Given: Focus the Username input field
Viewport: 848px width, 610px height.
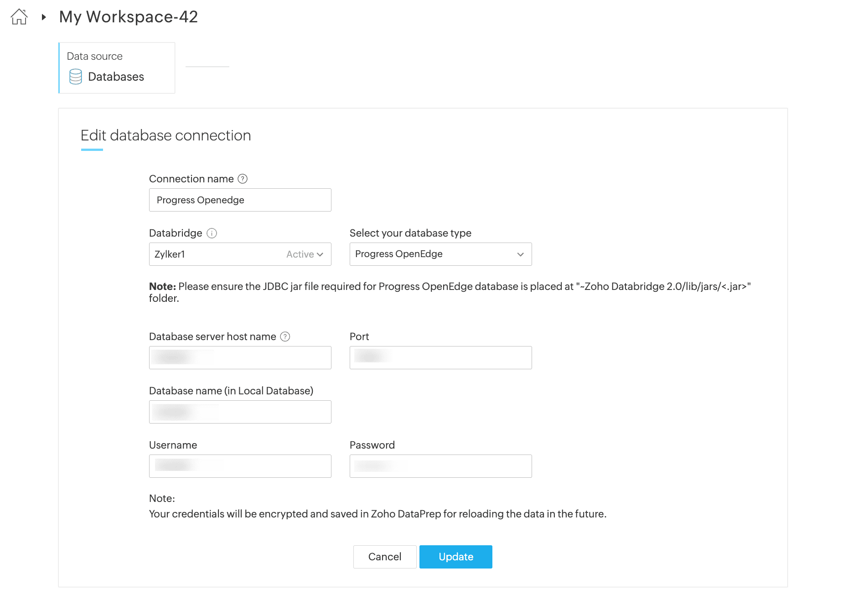Looking at the screenshot, I should 240,466.
